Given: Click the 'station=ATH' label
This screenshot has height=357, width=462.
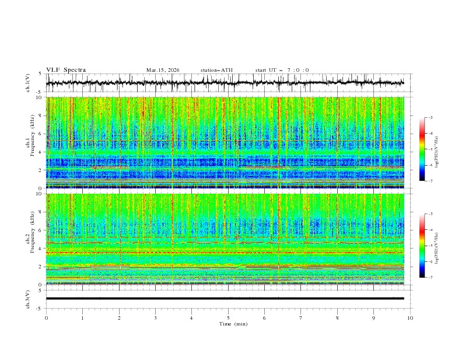Looking at the screenshot, I should [x=216, y=70].
